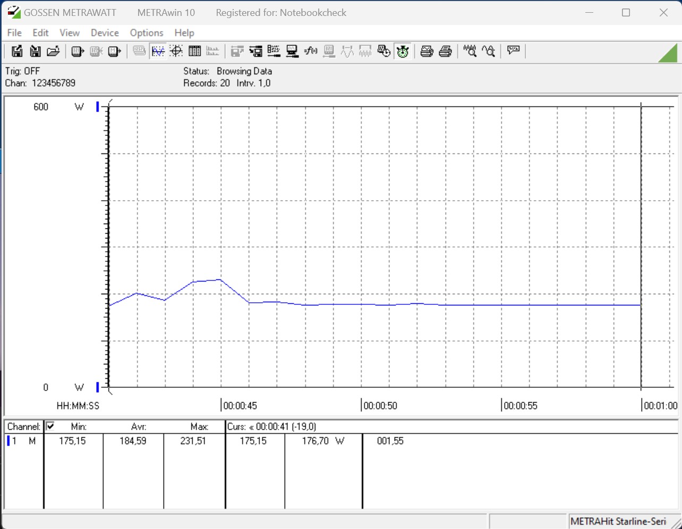The height and width of the screenshot is (529, 682).
Task: Click the blue 600 W axis marker
Action: [98, 107]
